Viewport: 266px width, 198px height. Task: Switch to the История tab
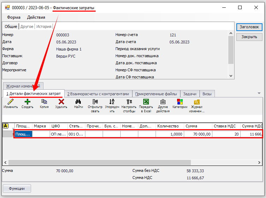coord(44,26)
